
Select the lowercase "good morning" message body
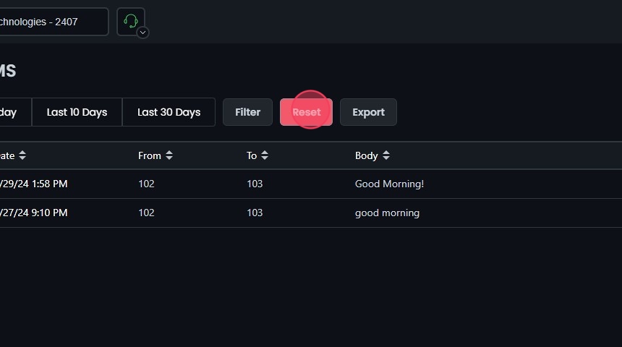tap(387, 213)
